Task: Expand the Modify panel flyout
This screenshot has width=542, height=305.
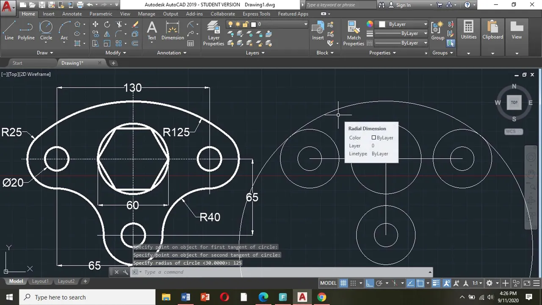Action: tap(116, 53)
